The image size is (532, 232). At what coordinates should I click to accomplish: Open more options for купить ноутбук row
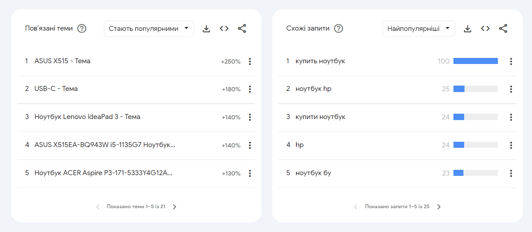(x=511, y=61)
